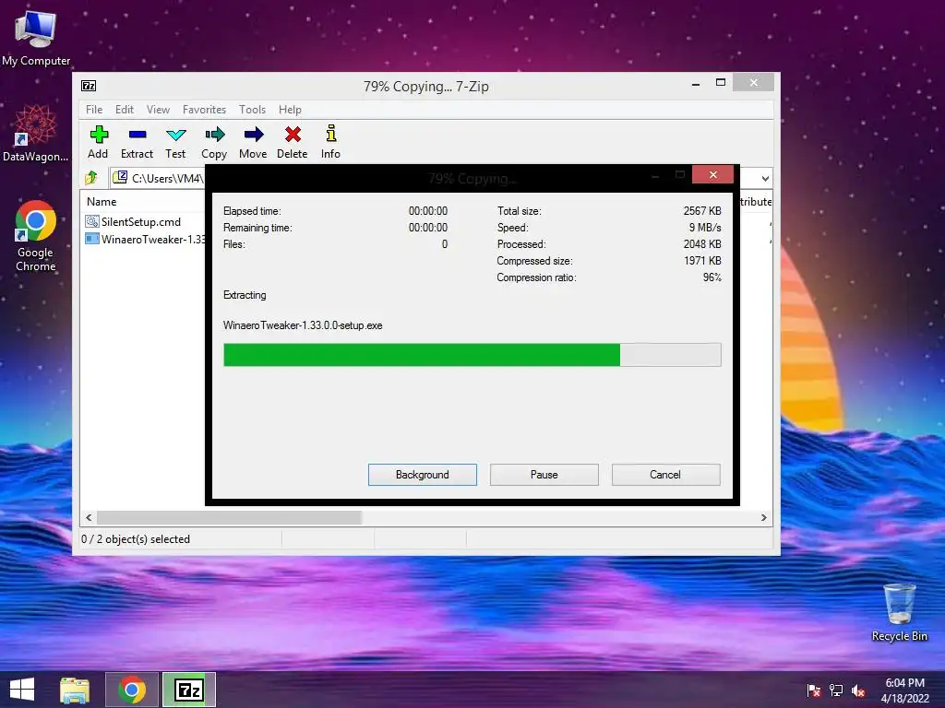The height and width of the screenshot is (708, 945).
Task: Select the Recycle Bin desktop icon
Action: [899, 612]
